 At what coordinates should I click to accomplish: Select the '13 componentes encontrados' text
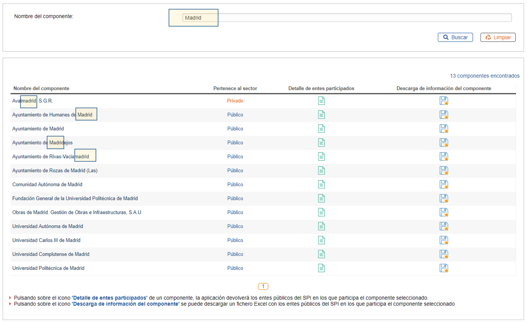[485, 76]
